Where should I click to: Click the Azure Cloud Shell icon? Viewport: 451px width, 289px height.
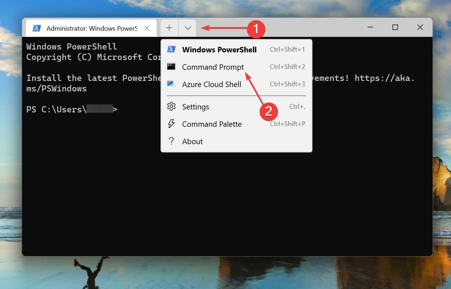171,84
